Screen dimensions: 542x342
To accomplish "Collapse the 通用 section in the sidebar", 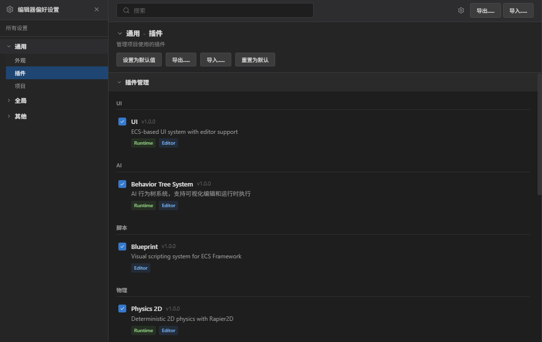I will pos(9,46).
